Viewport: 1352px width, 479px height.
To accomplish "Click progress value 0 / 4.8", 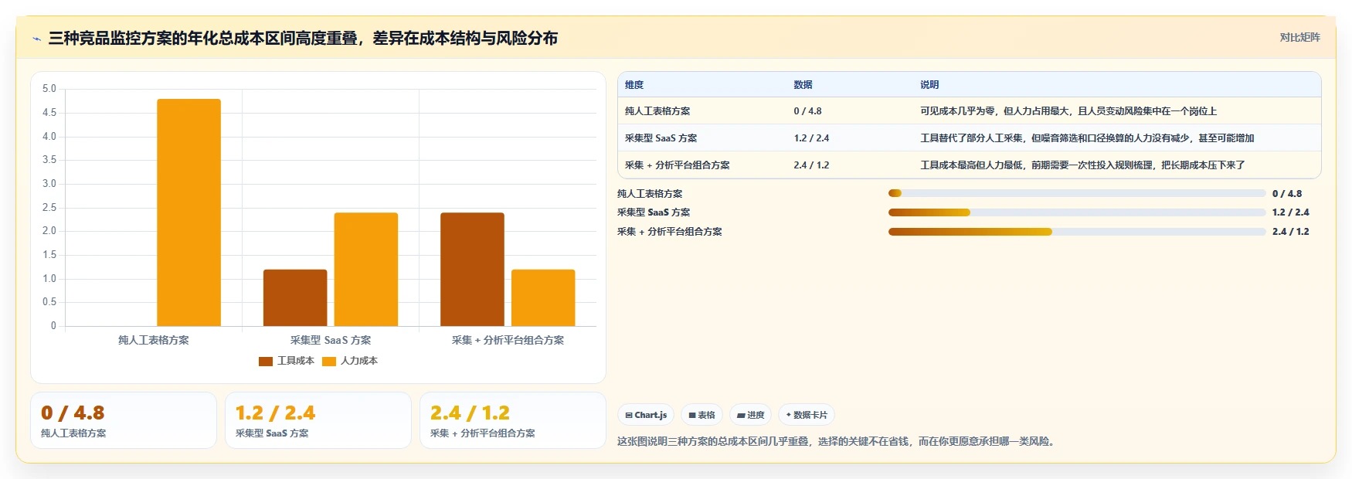I will (x=1287, y=194).
